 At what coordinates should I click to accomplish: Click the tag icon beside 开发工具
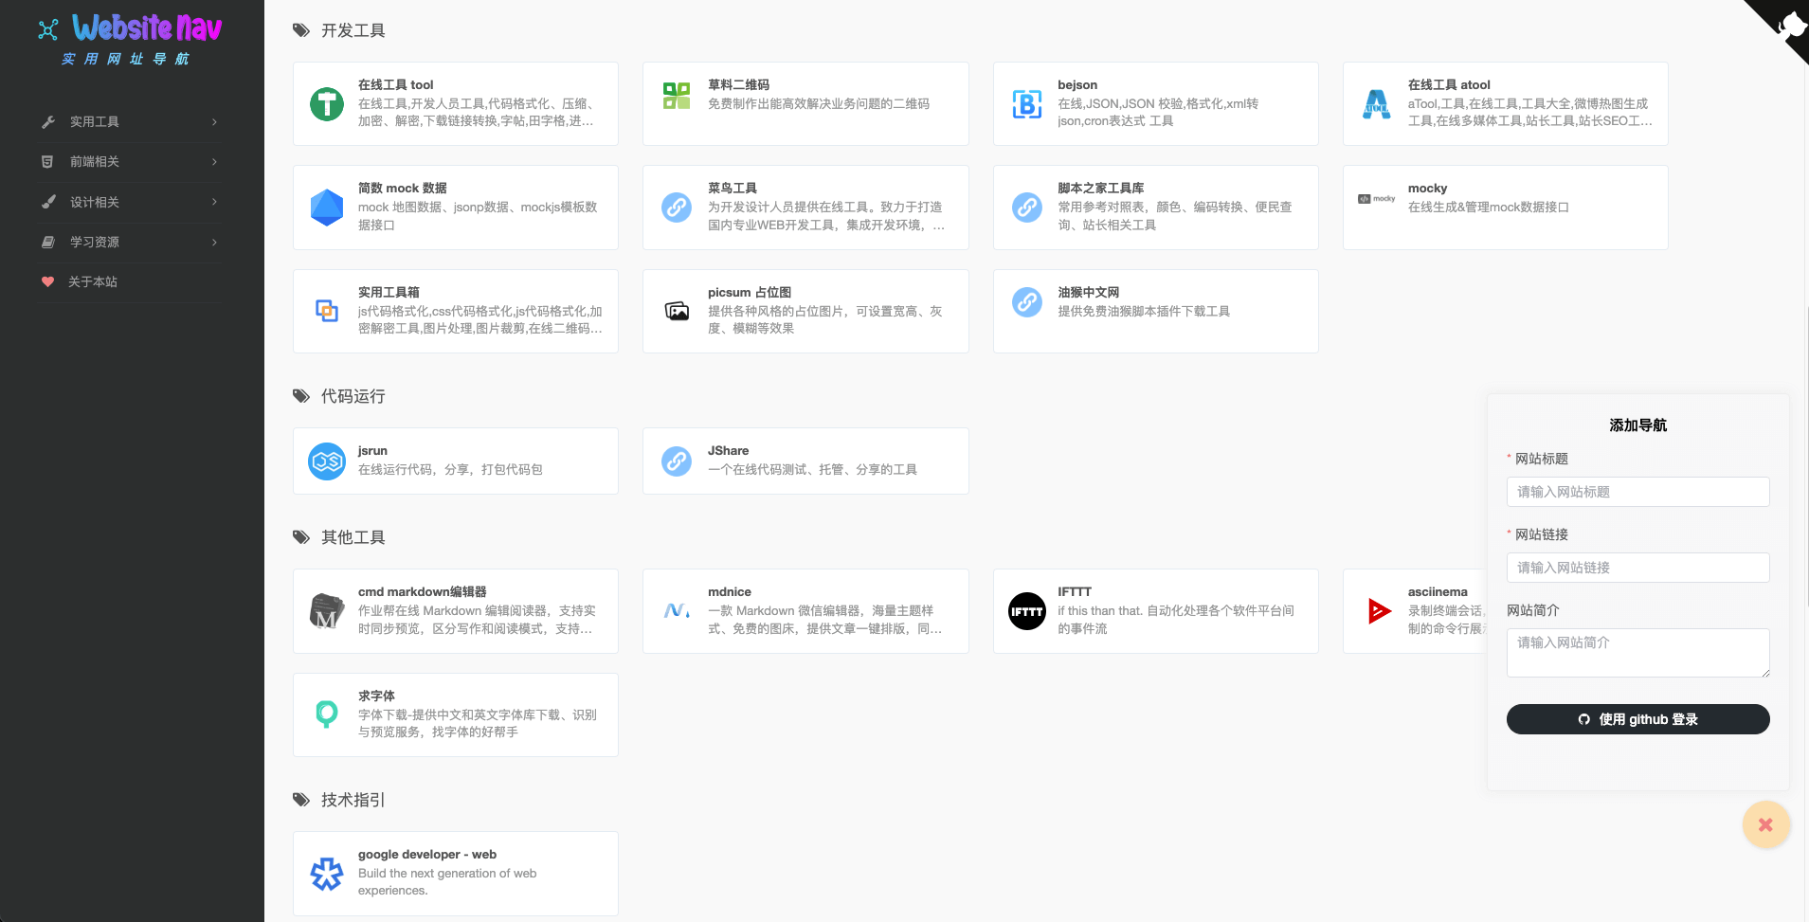click(301, 30)
